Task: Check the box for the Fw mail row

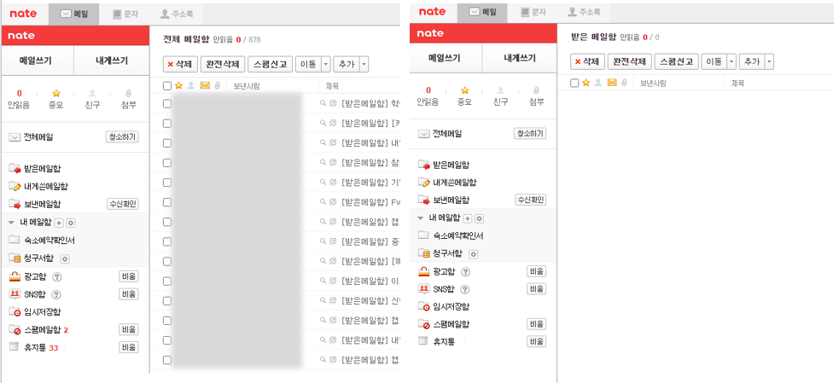Action: click(x=167, y=202)
